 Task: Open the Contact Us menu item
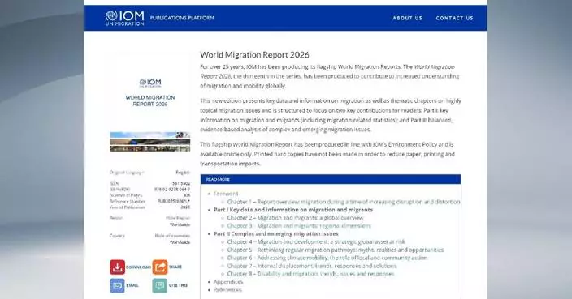454,18
